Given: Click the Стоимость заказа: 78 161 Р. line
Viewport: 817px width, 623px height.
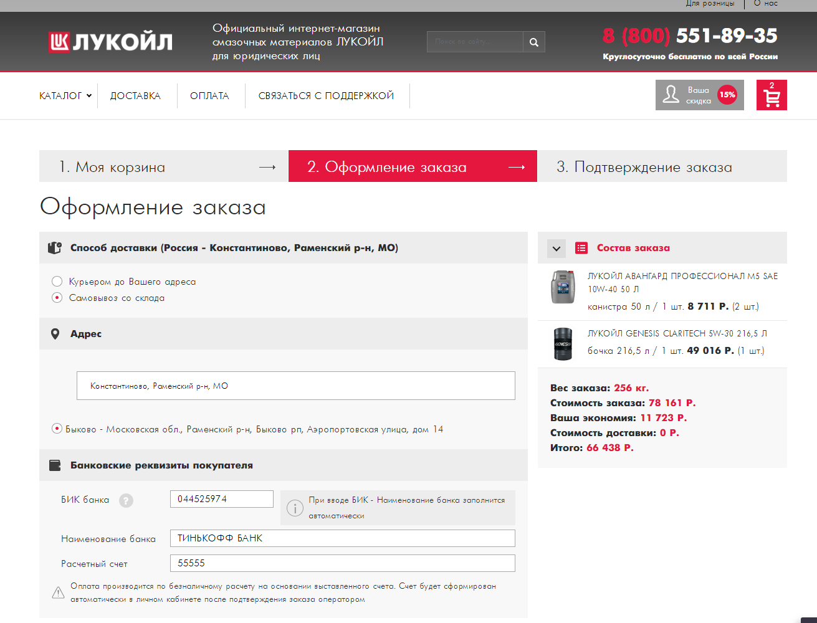Looking at the screenshot, I should coord(623,403).
